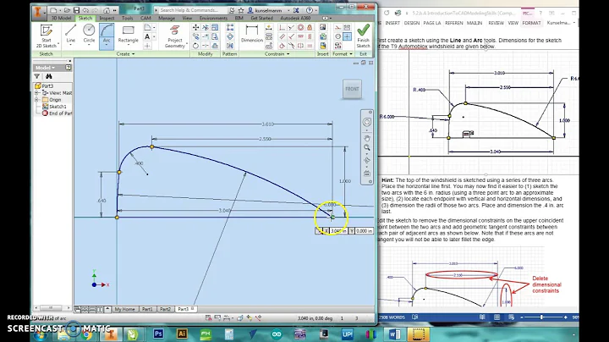Click the Y coordinate input box
This screenshot has width=609, height=342.
coord(365,231)
